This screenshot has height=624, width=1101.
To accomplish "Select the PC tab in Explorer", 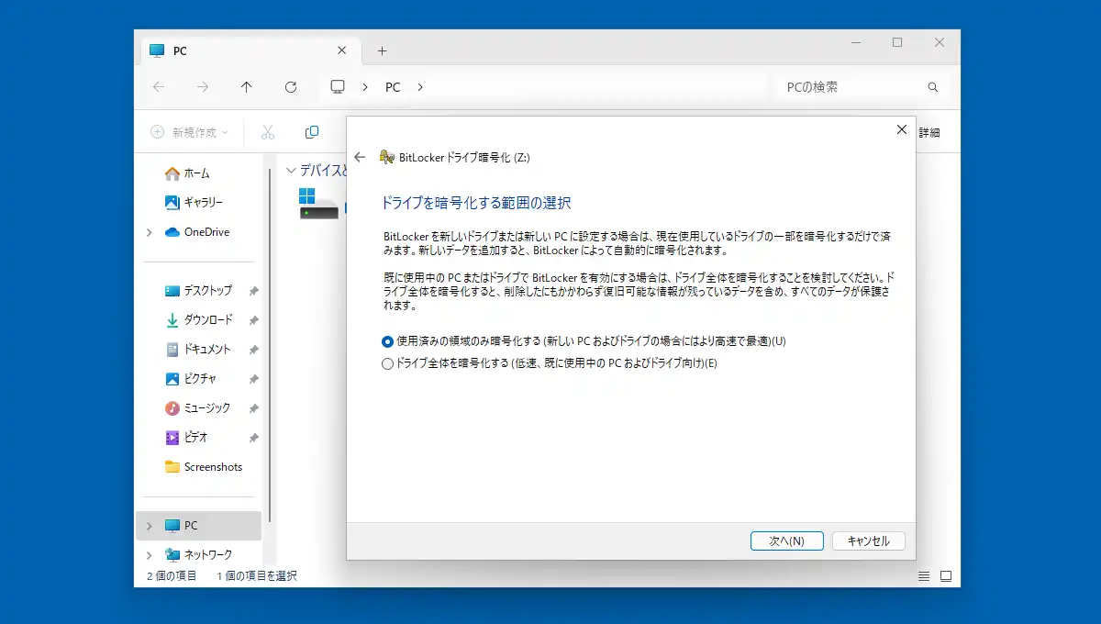I will point(250,50).
